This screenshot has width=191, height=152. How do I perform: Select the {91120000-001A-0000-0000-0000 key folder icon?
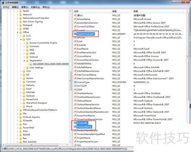[31, 64]
